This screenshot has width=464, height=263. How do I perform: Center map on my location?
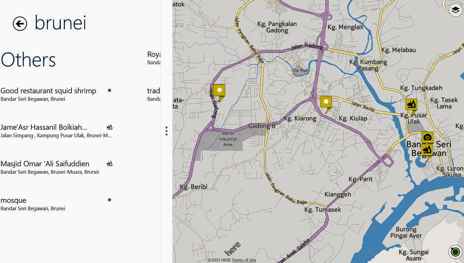[x=455, y=251]
